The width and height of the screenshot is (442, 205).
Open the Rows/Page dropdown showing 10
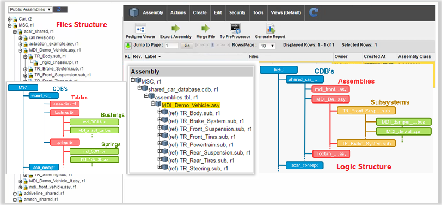tap(267, 46)
